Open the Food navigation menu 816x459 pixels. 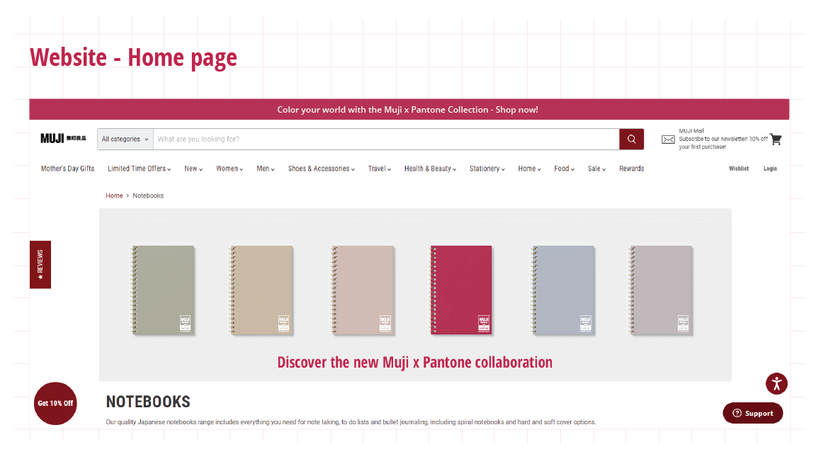[x=564, y=169]
